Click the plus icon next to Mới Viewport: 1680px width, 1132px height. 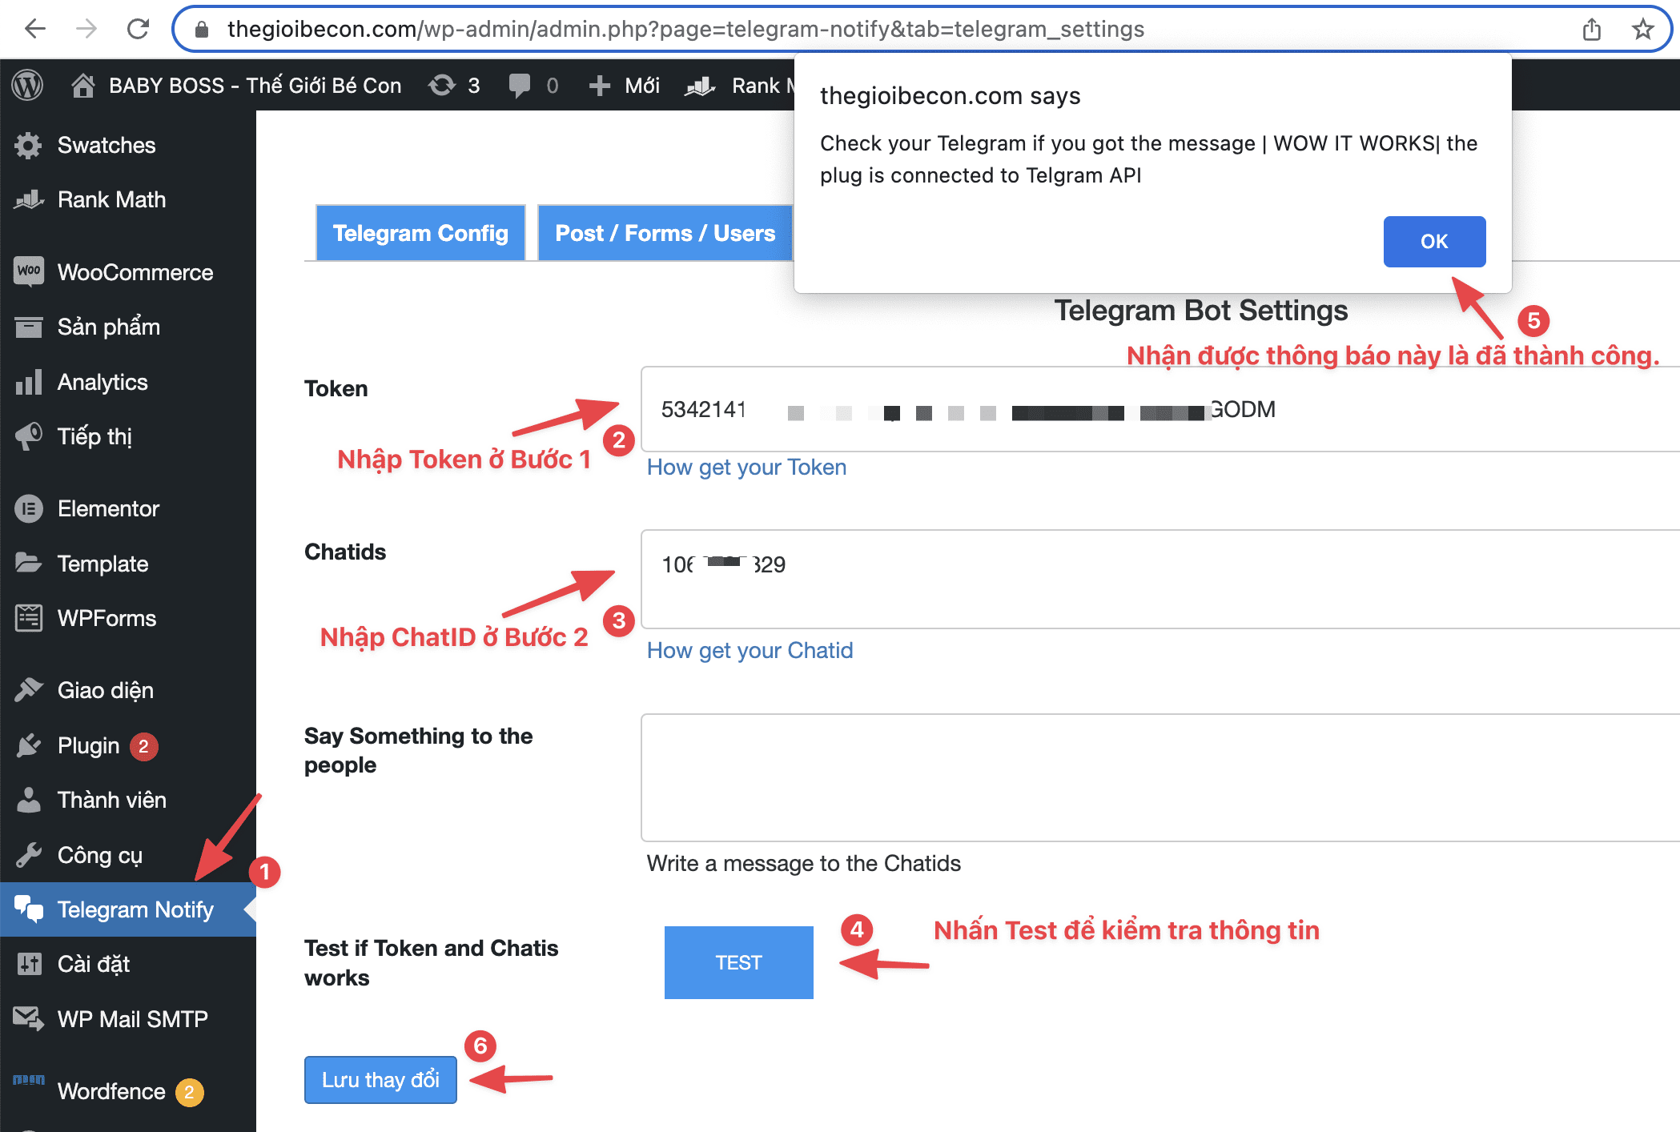(x=599, y=86)
